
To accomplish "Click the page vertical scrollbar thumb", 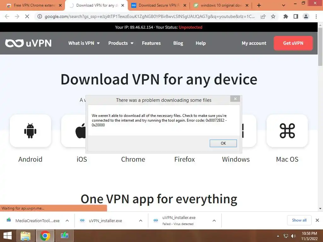I will coord(320,46).
